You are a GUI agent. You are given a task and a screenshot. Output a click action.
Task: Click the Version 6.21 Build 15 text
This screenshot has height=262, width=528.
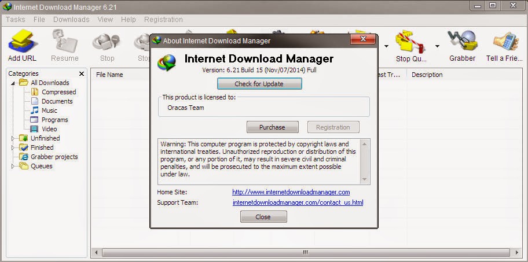(x=259, y=71)
